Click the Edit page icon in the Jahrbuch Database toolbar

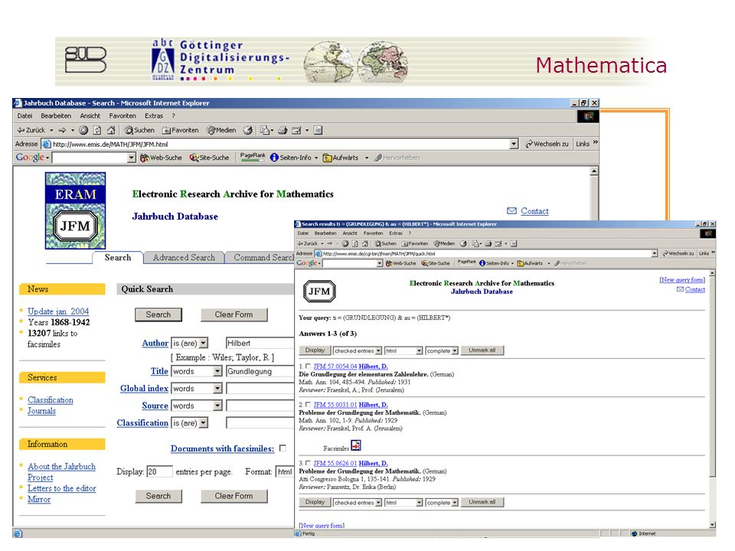(318, 130)
